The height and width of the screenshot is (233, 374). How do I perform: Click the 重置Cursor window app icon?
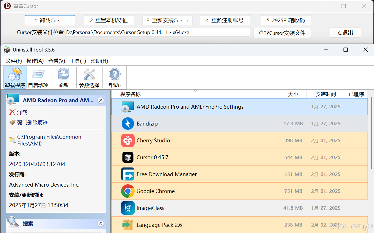[x=7, y=6]
